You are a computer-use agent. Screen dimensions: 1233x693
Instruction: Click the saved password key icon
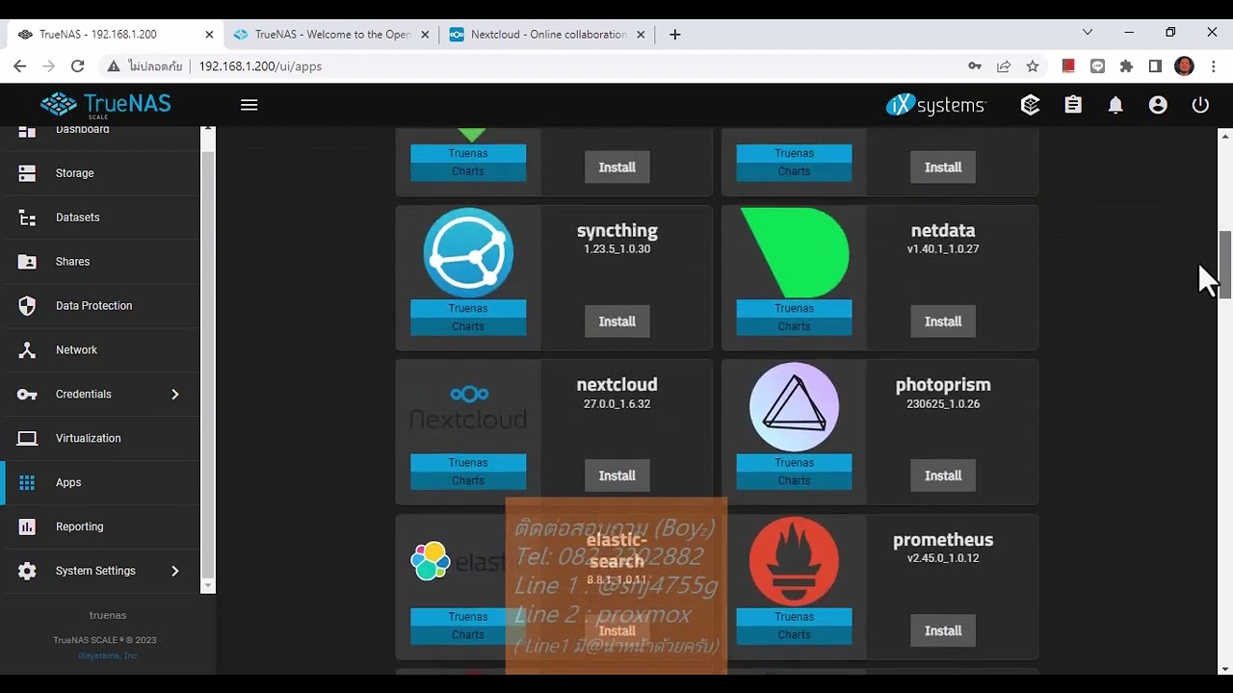pyautogui.click(x=975, y=66)
